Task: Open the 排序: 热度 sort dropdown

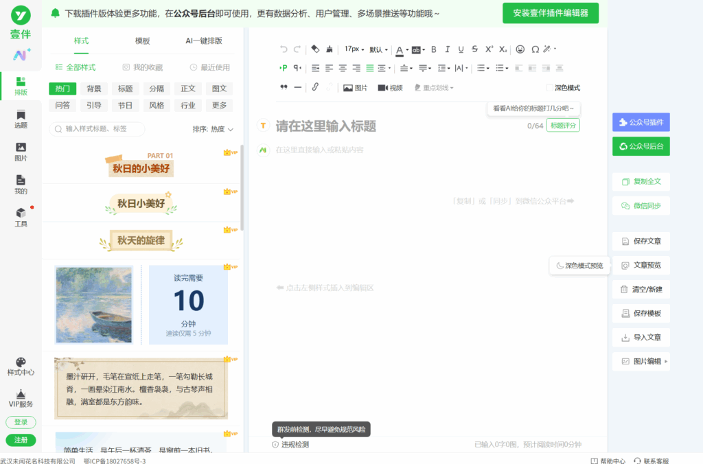Action: point(213,129)
